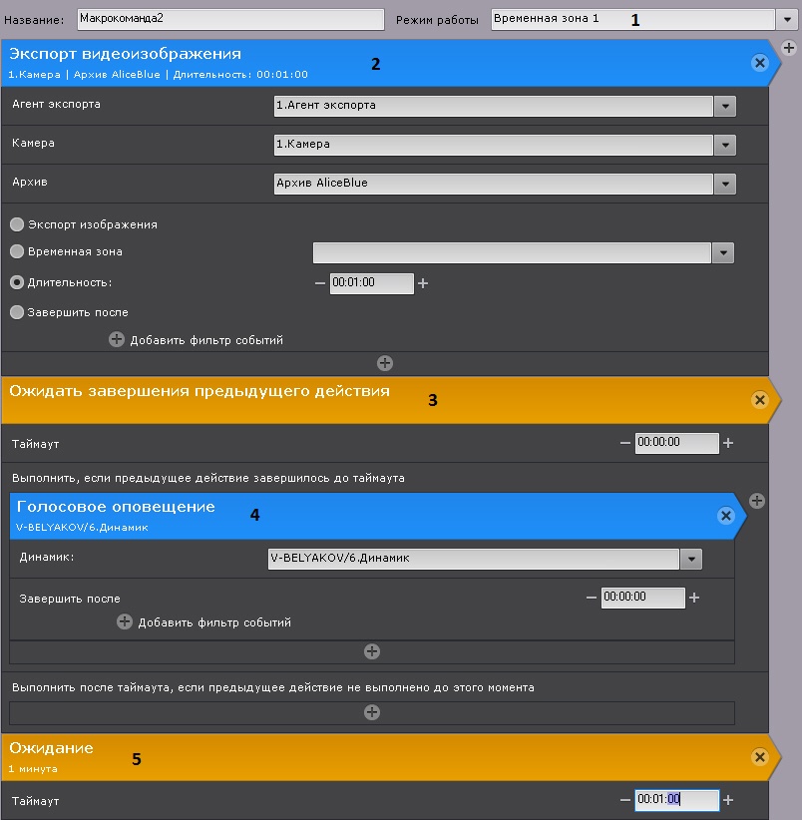The image size is (802, 820).
Task: Open the Режим работы dropdown
Action: [x=783, y=20]
